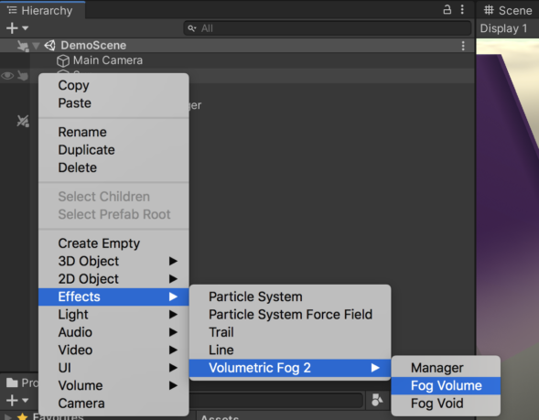This screenshot has height=420, width=539.
Task: Click the crossed-out picking icon in the Hierarchy gutter
Action: pyautogui.click(x=23, y=121)
